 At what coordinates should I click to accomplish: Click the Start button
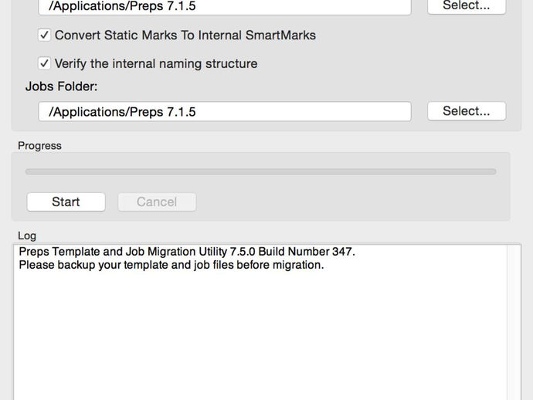tap(66, 202)
